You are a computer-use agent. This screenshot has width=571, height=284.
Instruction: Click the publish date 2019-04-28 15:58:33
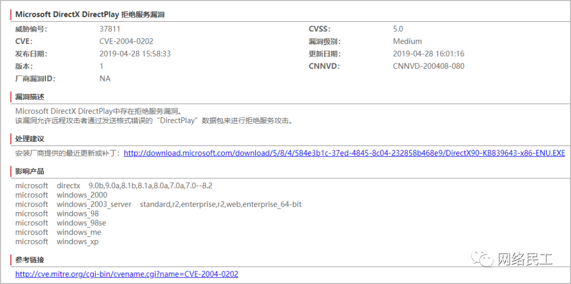135,54
